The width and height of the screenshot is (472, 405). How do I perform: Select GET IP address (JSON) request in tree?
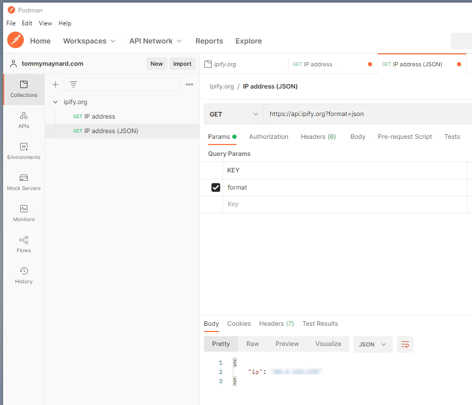pyautogui.click(x=122, y=131)
